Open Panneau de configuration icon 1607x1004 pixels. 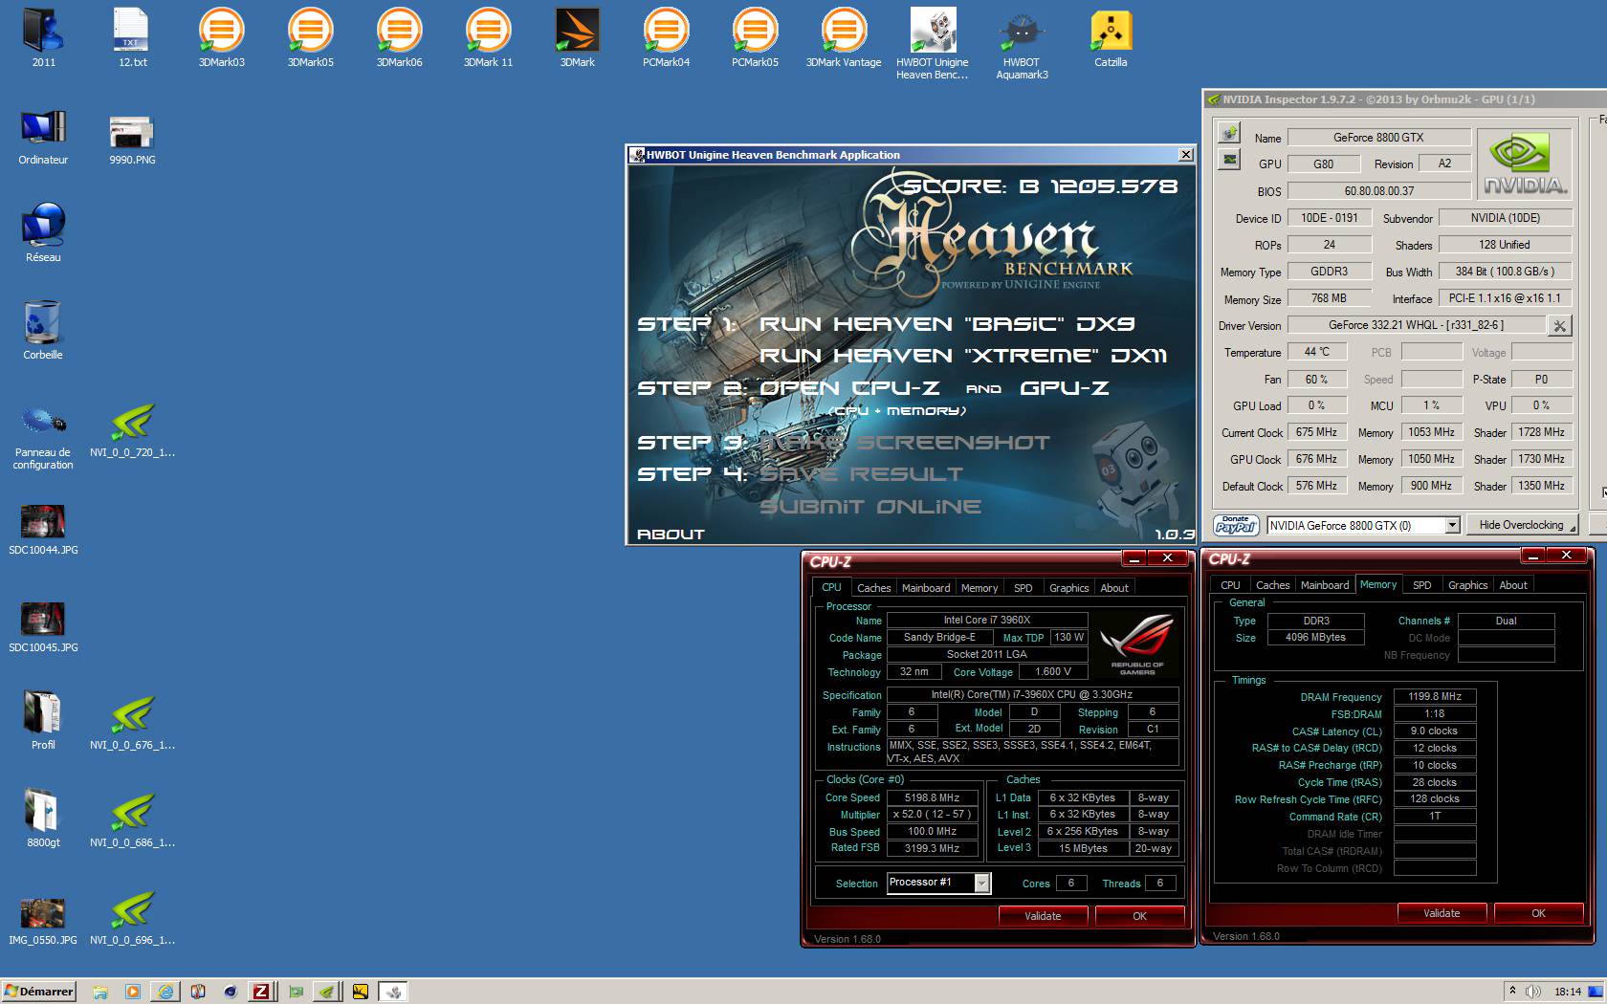(x=43, y=437)
